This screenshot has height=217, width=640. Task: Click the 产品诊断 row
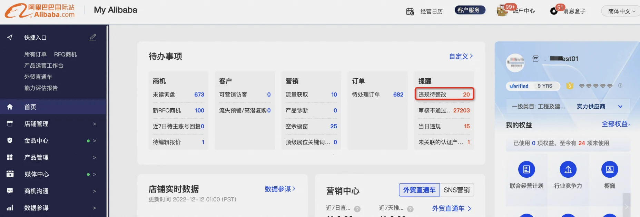(311, 110)
